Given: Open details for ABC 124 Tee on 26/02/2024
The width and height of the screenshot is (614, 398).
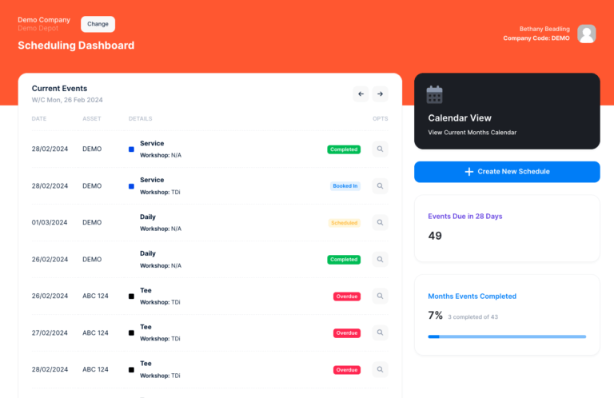Looking at the screenshot, I should click(380, 296).
